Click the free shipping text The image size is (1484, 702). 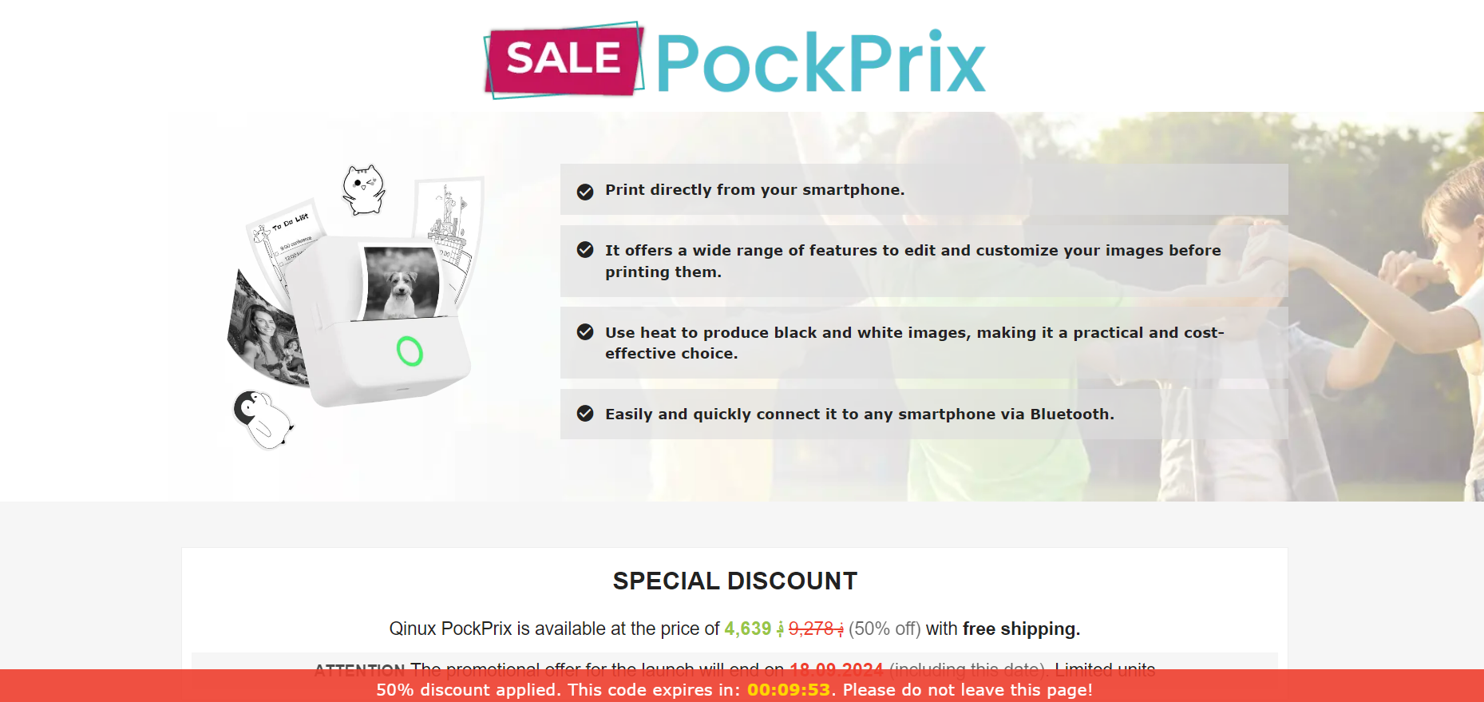point(1021,629)
